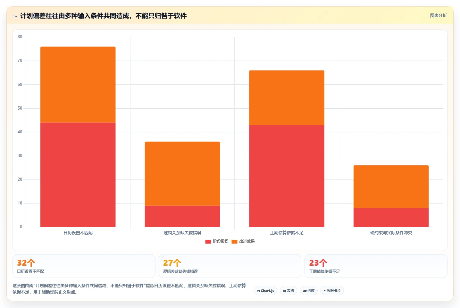Viewport: 460px width, 308px height.
Task: Click the 27个 stat value
Action: click(x=172, y=263)
